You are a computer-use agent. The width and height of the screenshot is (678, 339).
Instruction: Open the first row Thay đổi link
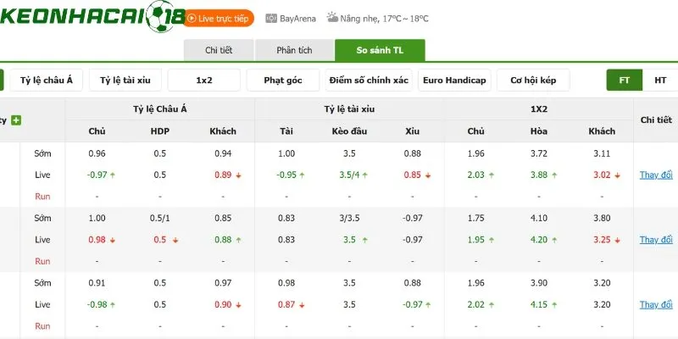click(656, 175)
